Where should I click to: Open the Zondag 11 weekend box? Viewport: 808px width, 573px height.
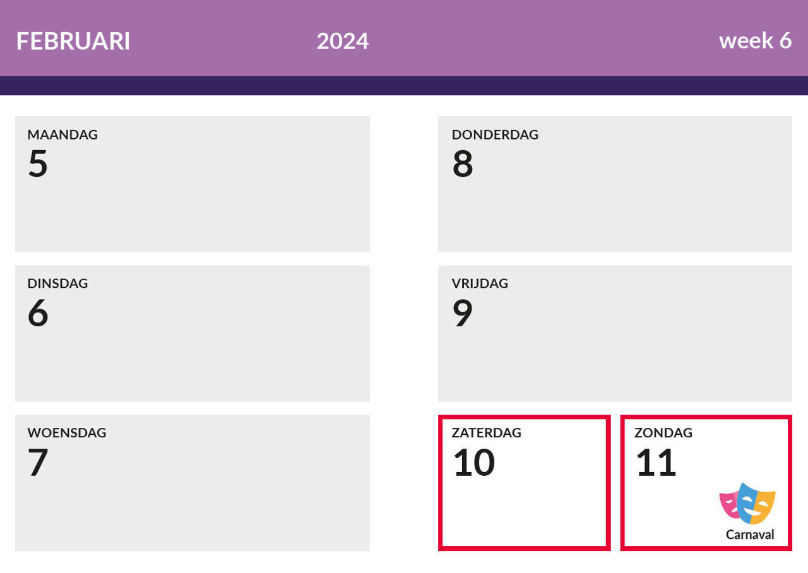706,483
